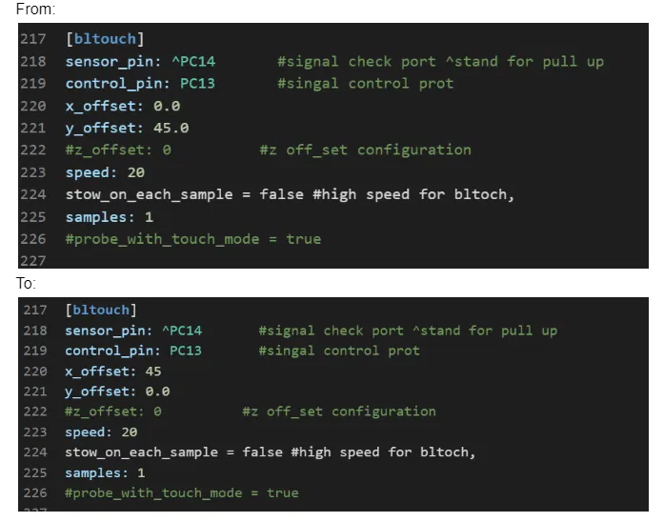Click the "x_offset: 0.0" line in the top snippet
The width and height of the screenshot is (664, 522).
[x=122, y=106]
